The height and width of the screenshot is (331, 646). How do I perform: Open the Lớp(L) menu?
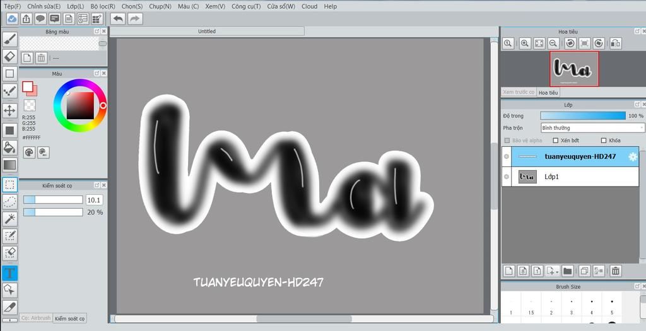click(76, 6)
